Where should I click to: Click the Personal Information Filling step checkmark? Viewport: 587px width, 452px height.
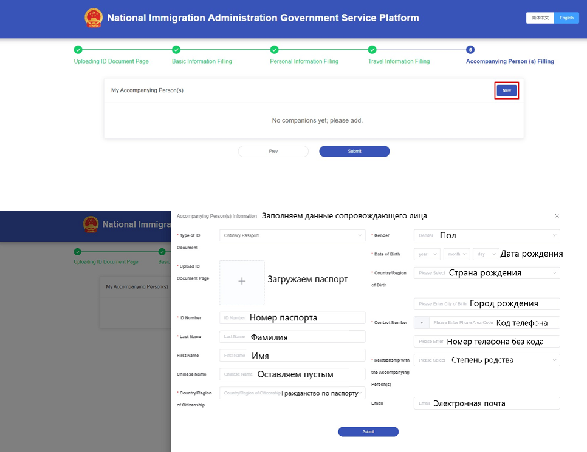tap(274, 50)
